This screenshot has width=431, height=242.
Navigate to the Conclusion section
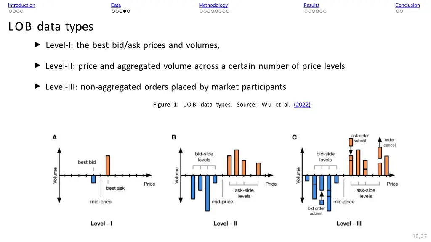pos(407,5)
